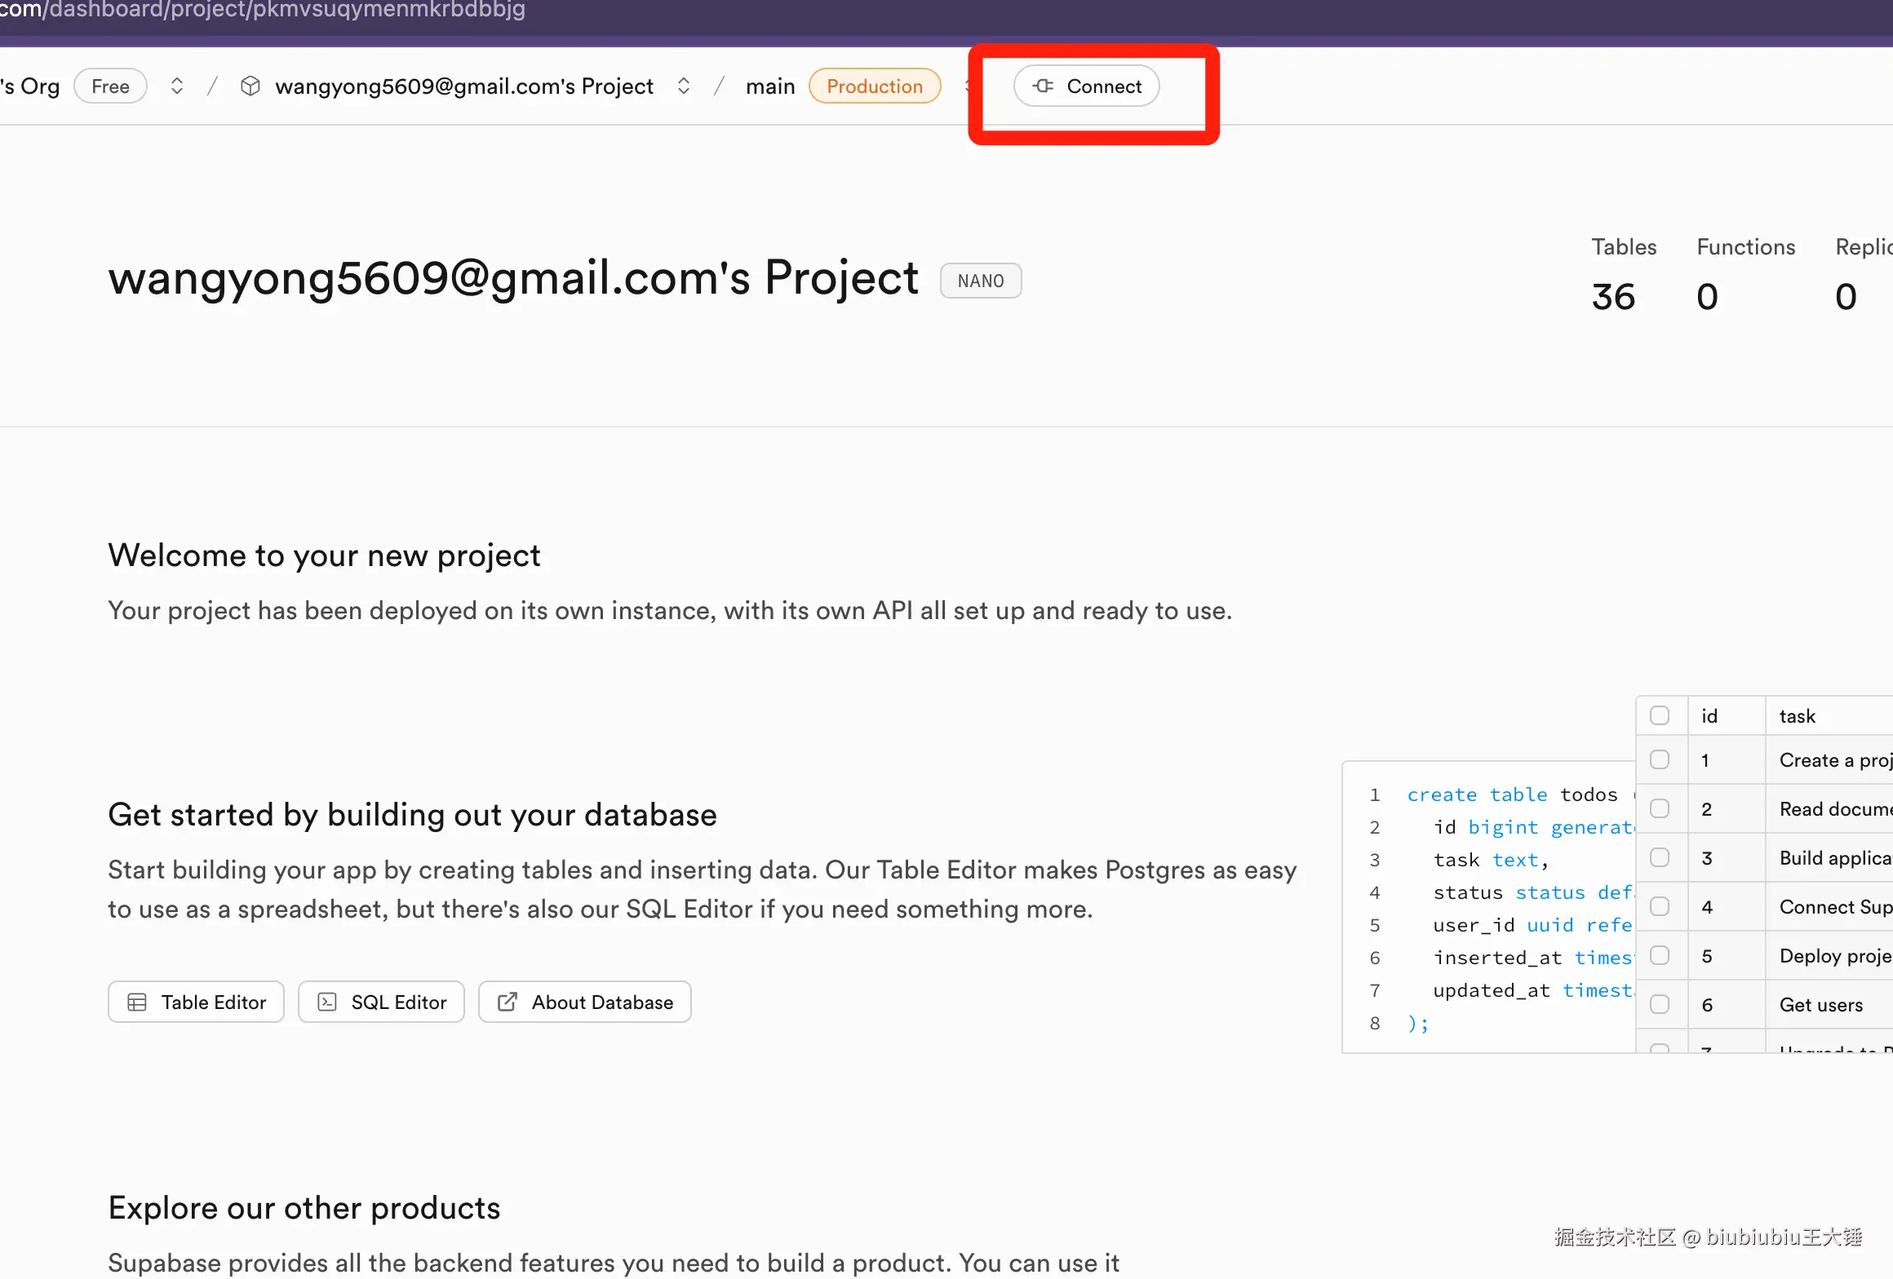Click the About Database external link icon
This screenshot has width=1893, height=1279.
coord(508,1002)
